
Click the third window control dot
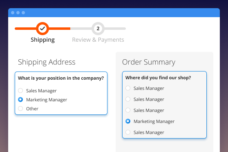pyautogui.click(x=23, y=13)
